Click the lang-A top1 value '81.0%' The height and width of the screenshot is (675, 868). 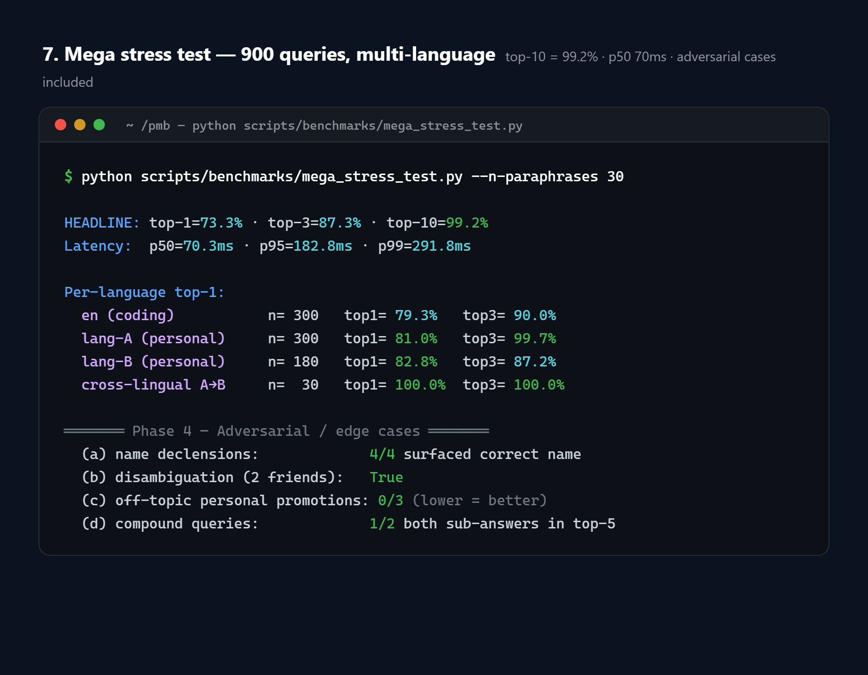pos(416,338)
